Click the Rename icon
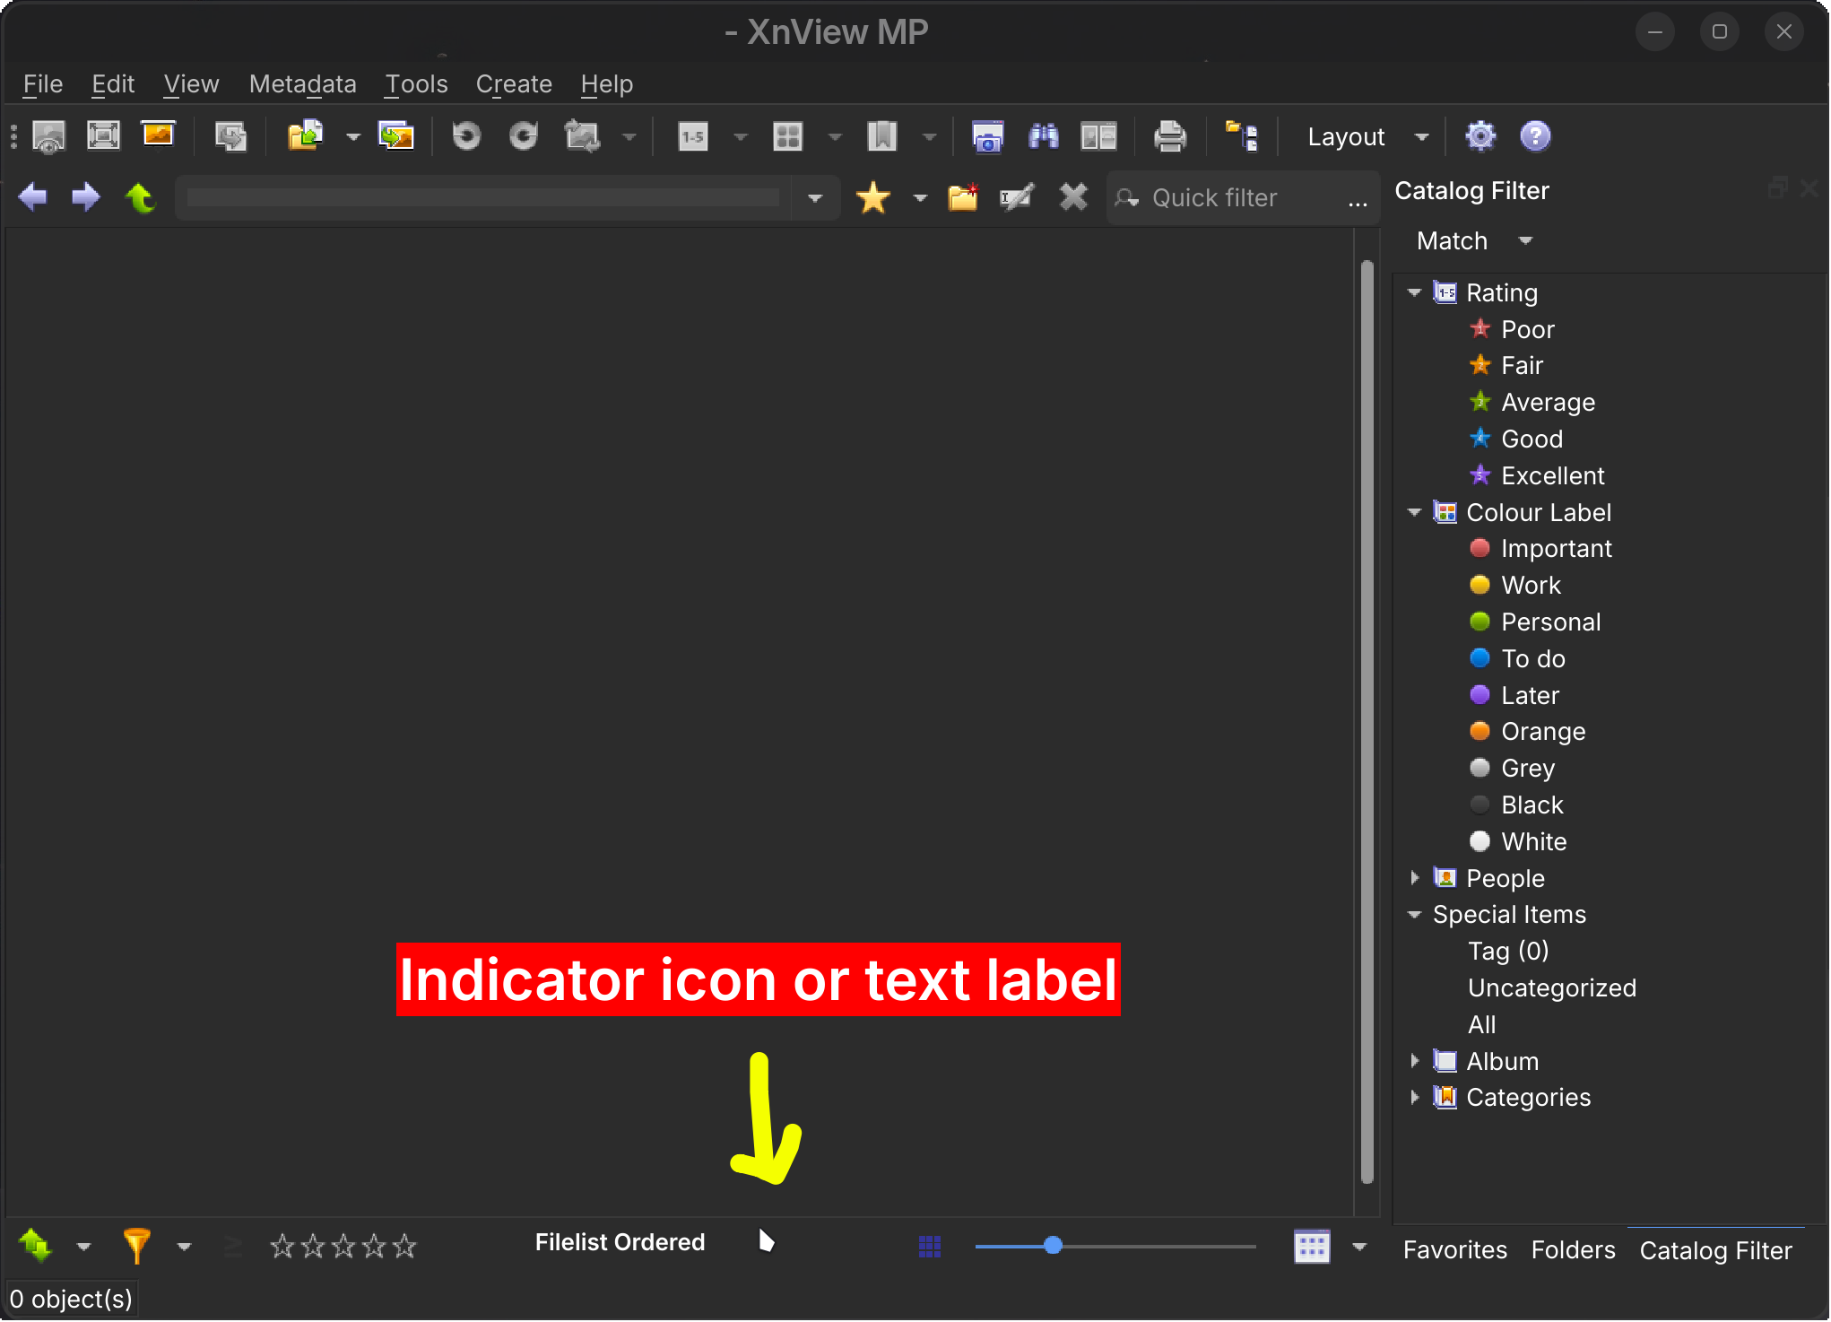Image resolution: width=1831 pixels, height=1322 pixels. [1017, 197]
